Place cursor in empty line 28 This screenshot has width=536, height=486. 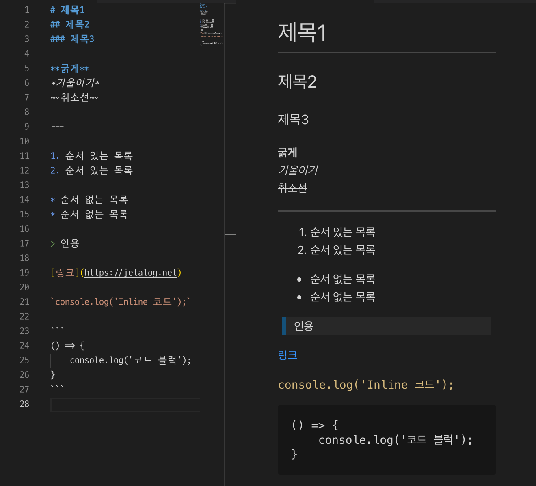(125, 404)
